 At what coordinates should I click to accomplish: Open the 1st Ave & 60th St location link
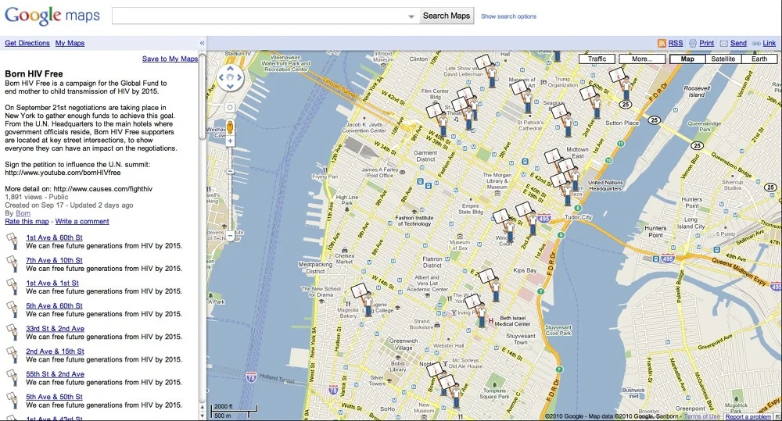(55, 237)
